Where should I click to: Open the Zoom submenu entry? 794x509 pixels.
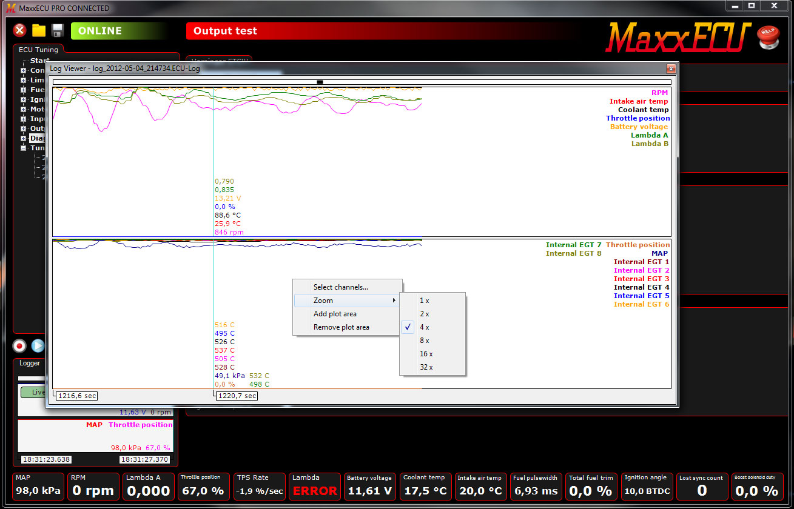[x=348, y=301]
